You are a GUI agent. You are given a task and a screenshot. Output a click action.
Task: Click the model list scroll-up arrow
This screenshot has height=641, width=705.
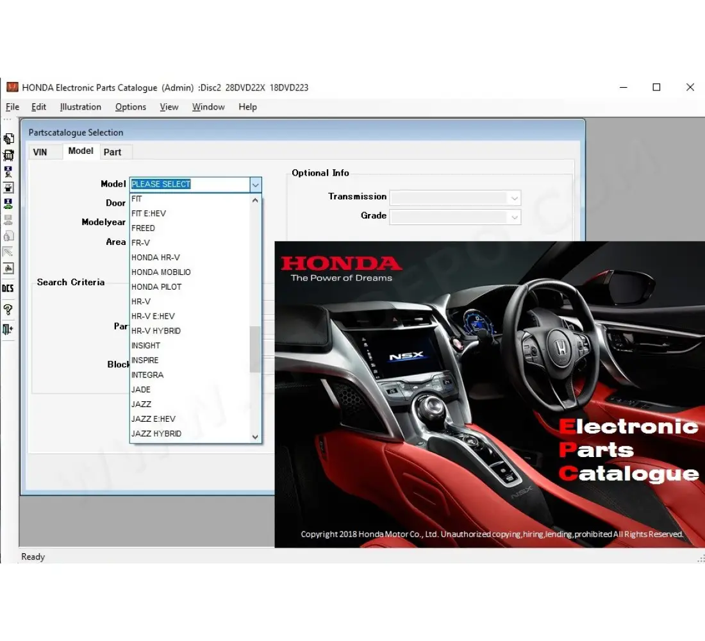(x=255, y=199)
